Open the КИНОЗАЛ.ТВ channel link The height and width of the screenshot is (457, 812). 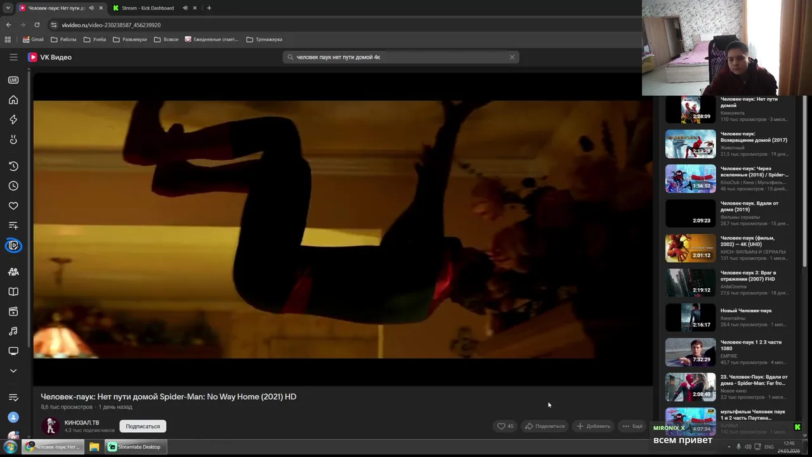[82, 423]
